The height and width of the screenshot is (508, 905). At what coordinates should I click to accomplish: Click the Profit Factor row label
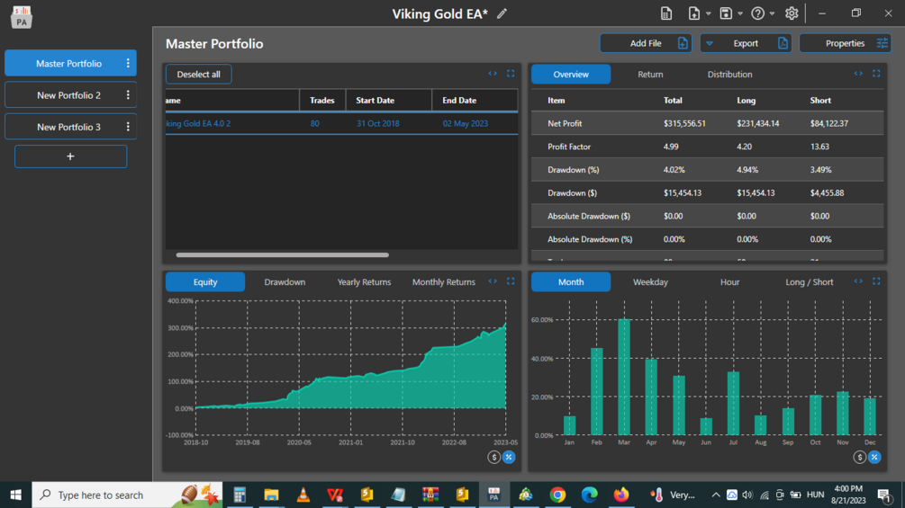click(569, 147)
